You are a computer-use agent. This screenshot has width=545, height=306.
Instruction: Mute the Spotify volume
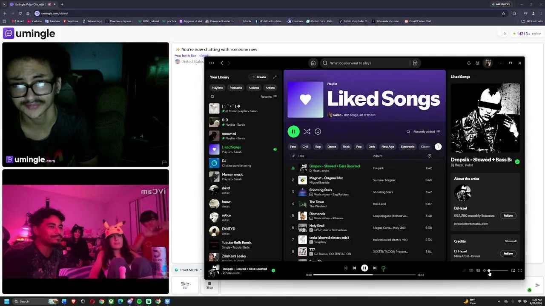485,271
